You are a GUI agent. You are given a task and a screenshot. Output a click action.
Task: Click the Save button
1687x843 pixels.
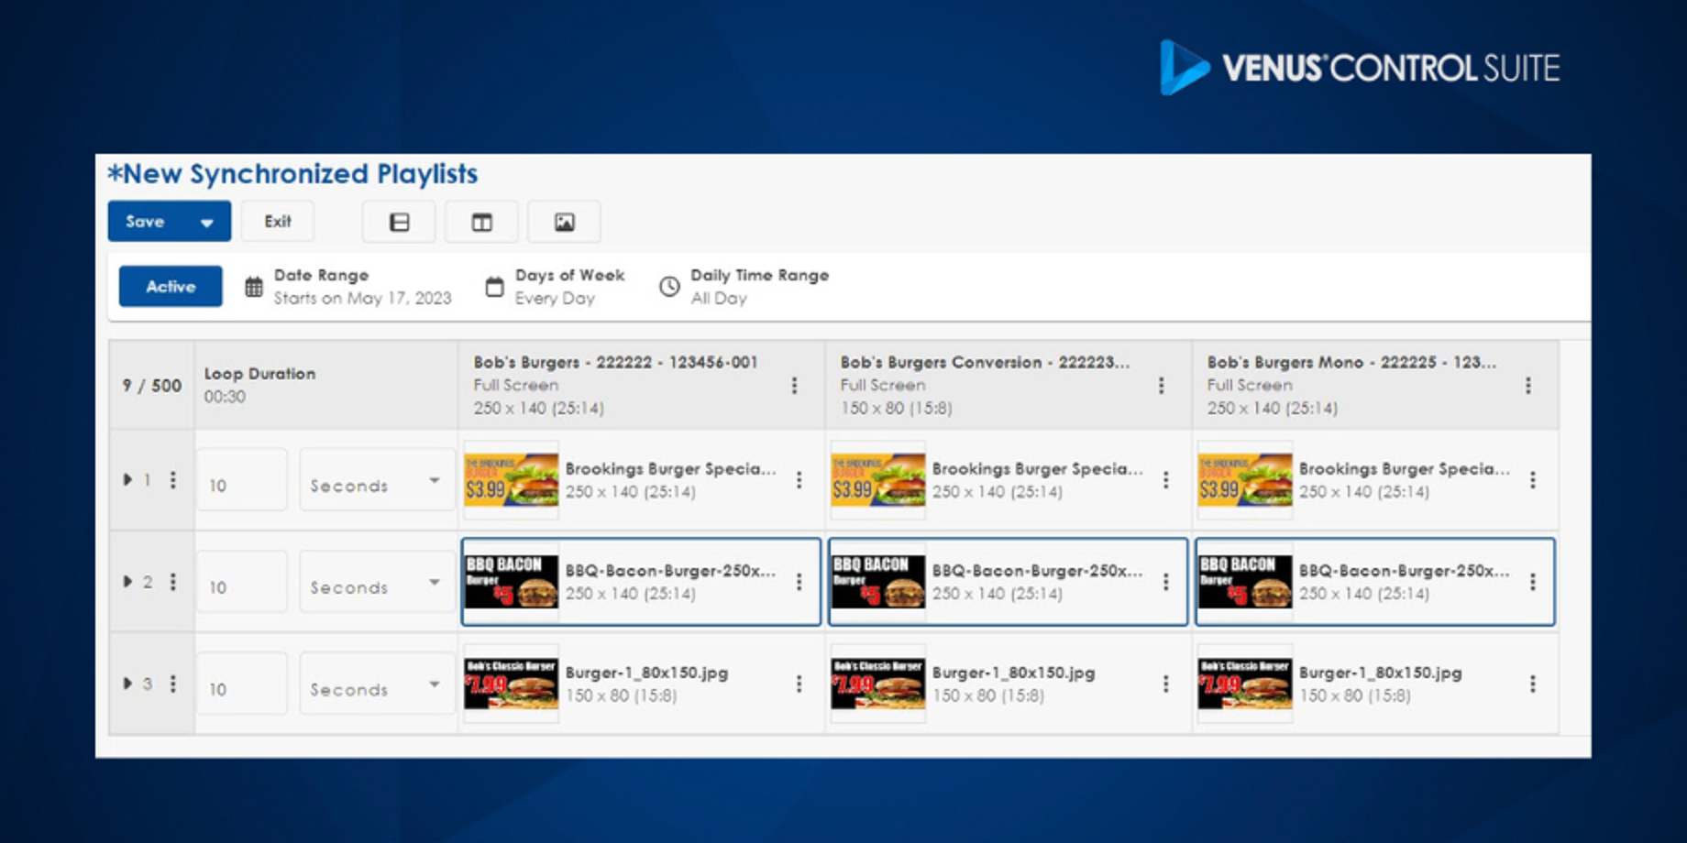point(146,222)
